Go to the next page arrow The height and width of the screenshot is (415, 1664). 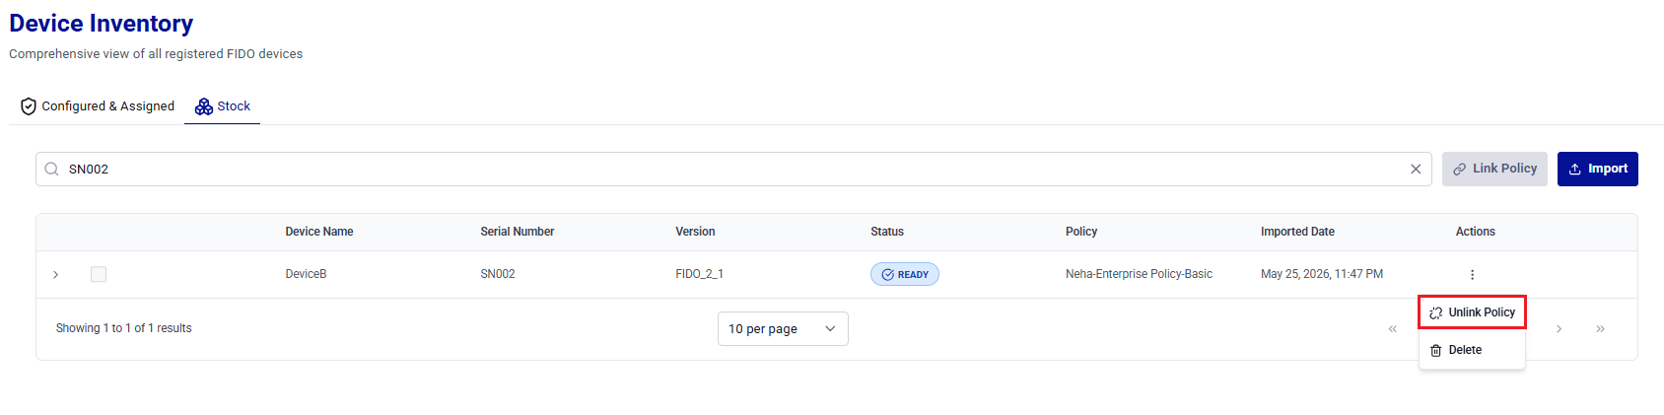1559,329
